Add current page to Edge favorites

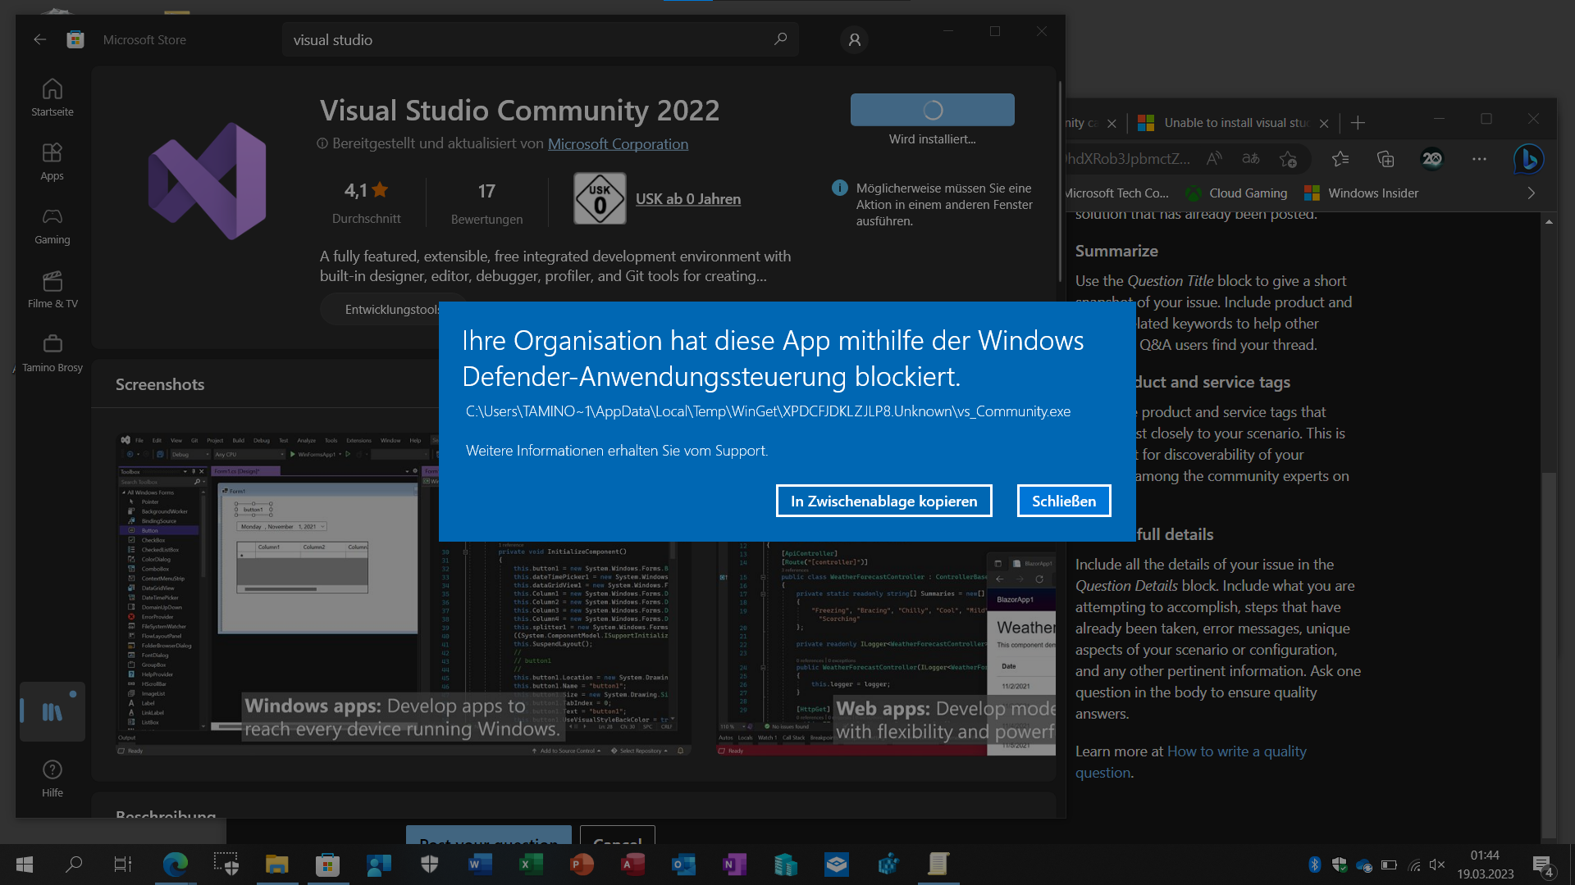click(1289, 159)
